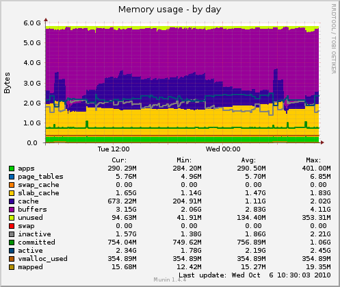Click the 'buffers' legend label
This screenshot has height=287, width=340.
click(x=32, y=210)
